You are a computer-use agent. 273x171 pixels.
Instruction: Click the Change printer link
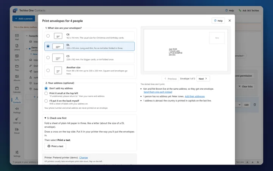[83, 157]
